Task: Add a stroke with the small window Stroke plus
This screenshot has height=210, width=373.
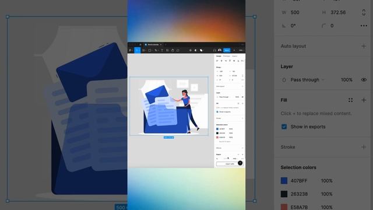Action: [242, 118]
